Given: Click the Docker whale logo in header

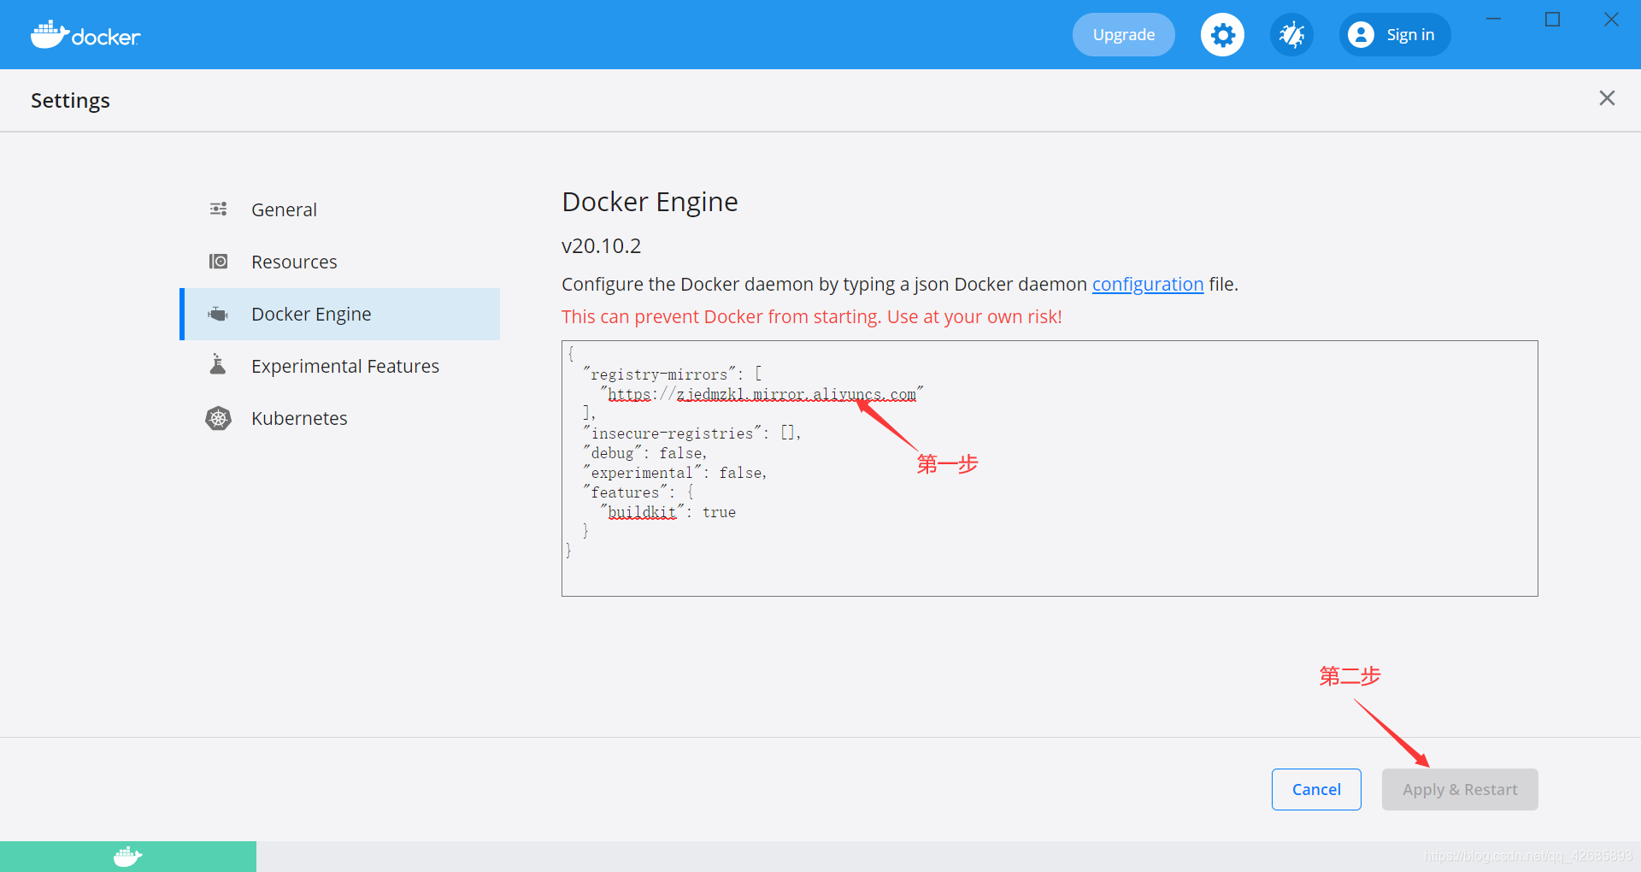Looking at the screenshot, I should [85, 35].
